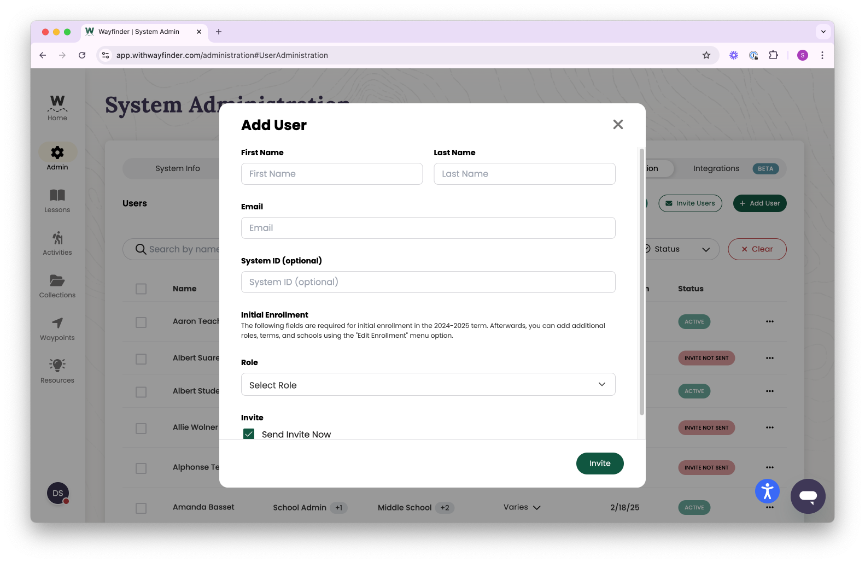Expand Chrome tab search chevron
865x563 pixels.
pyautogui.click(x=823, y=32)
